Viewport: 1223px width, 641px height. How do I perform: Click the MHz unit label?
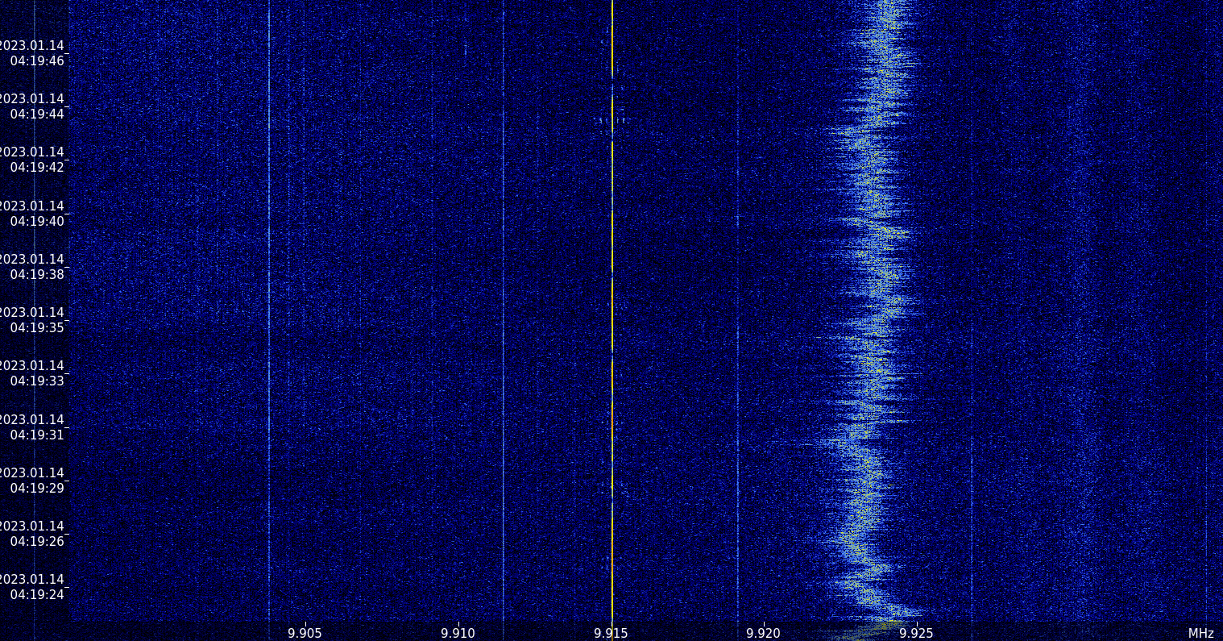1200,634
